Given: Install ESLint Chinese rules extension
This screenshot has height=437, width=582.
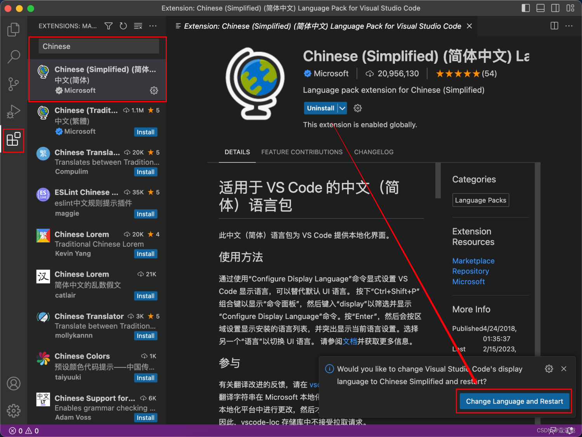Looking at the screenshot, I should tap(145, 214).
